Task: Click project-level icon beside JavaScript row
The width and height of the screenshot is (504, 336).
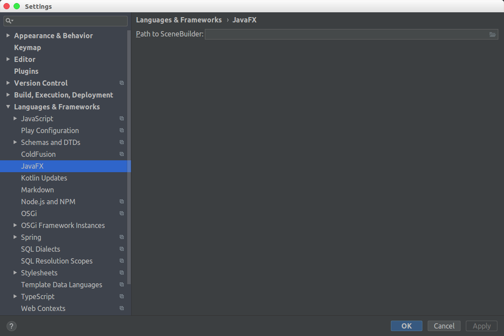Action: [x=122, y=119]
